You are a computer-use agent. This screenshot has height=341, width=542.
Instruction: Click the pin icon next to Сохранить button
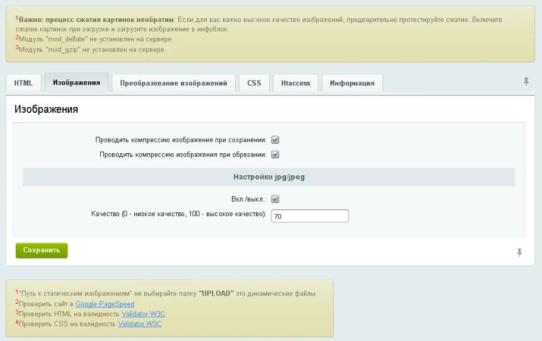(519, 252)
